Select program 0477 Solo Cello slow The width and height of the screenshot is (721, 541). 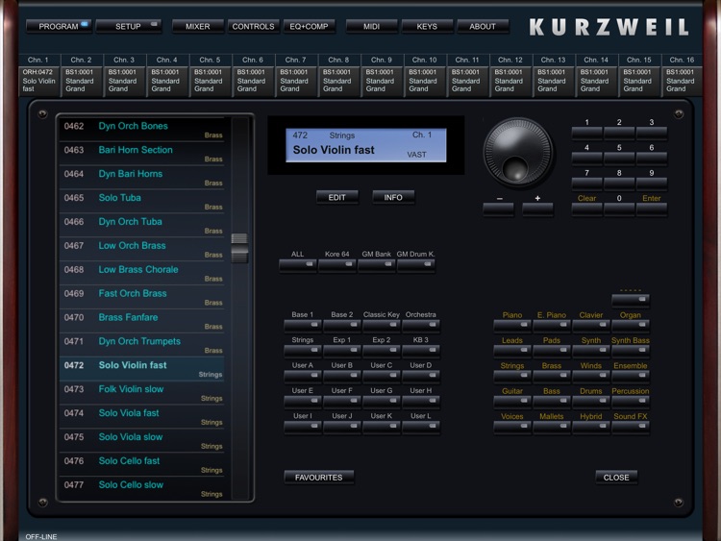141,488
